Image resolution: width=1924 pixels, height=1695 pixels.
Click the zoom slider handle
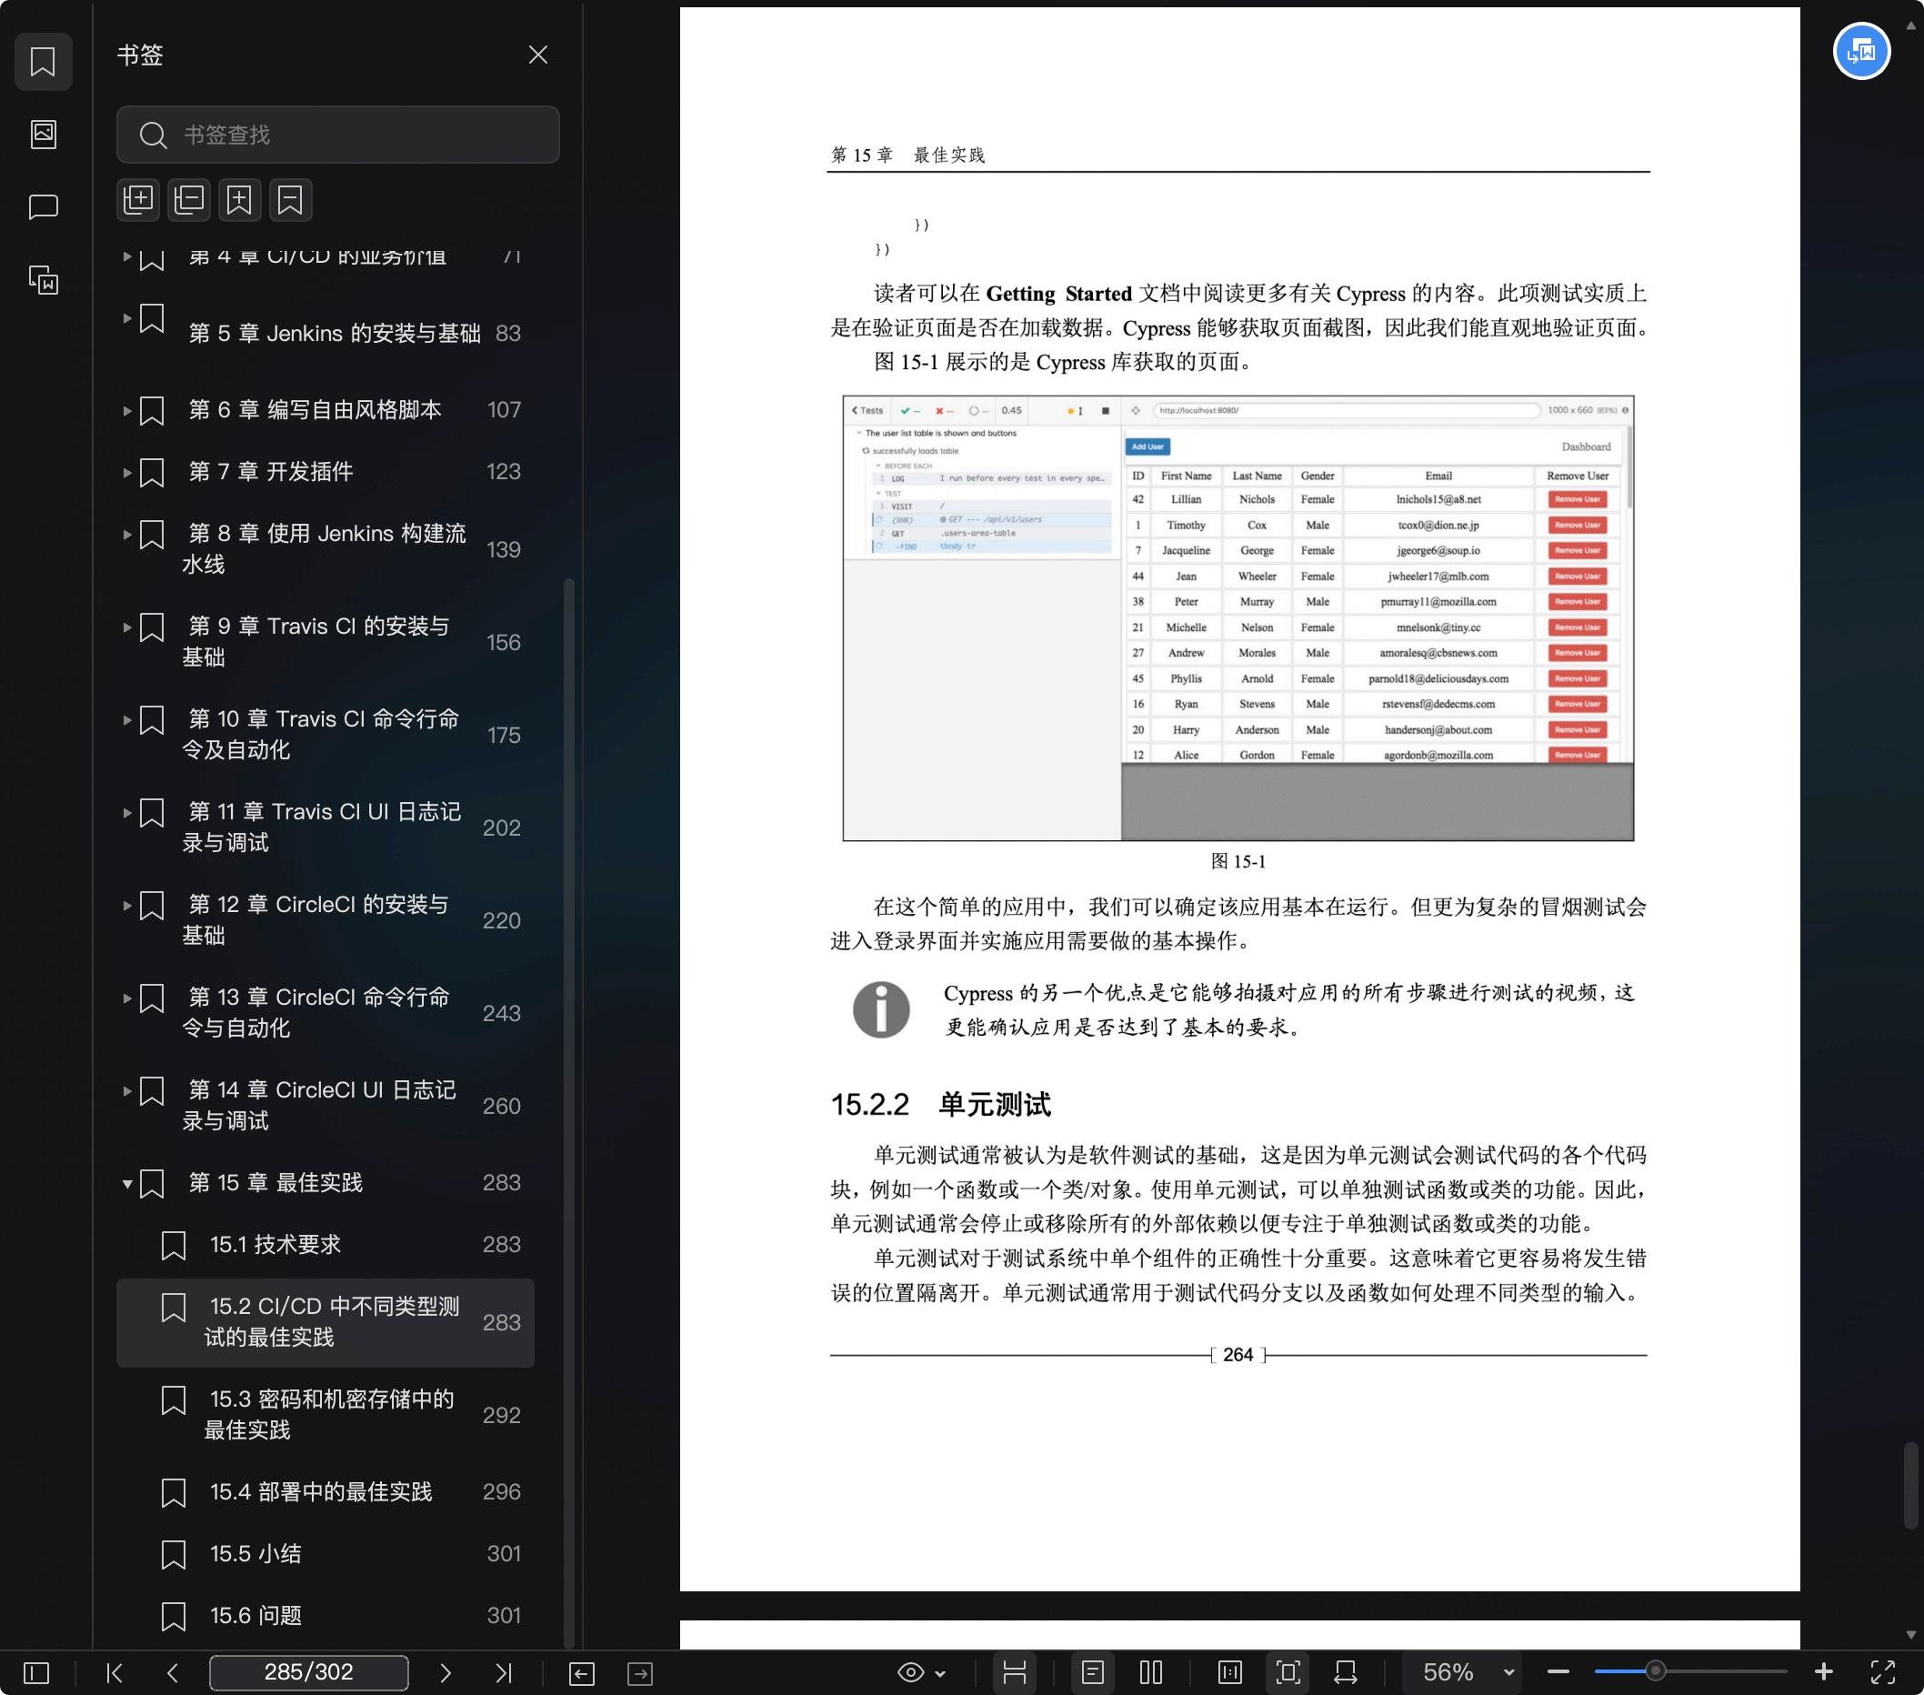1655,1672
